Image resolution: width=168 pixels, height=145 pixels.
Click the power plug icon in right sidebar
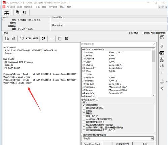[x=162, y=66]
